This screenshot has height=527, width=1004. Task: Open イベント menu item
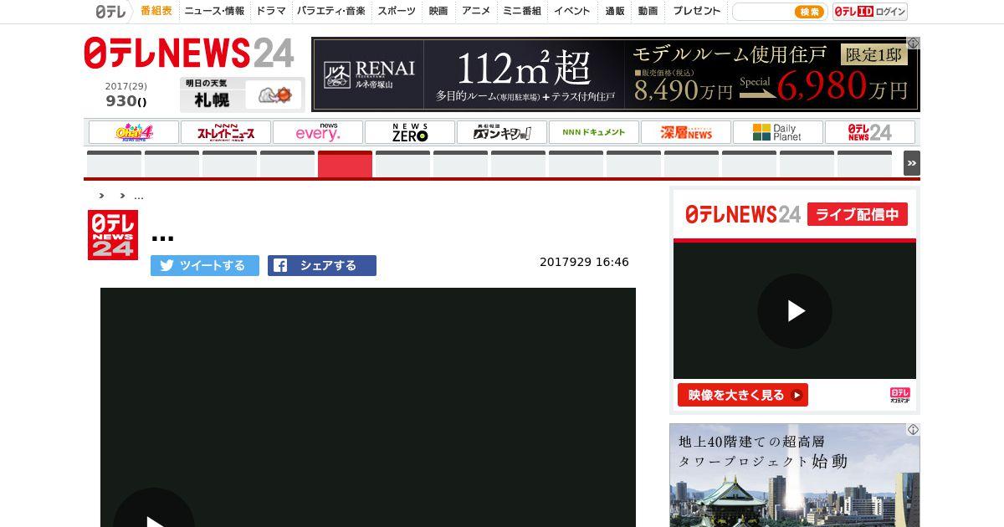click(572, 11)
